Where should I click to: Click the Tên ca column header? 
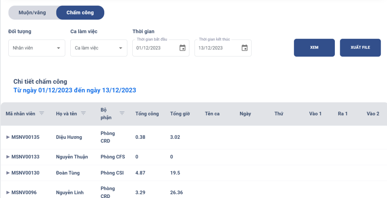(x=212, y=114)
